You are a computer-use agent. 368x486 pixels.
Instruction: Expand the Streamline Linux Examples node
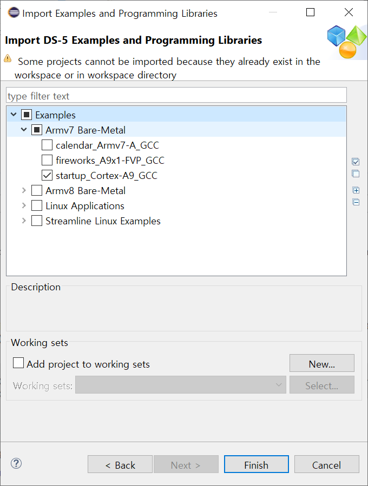24,221
